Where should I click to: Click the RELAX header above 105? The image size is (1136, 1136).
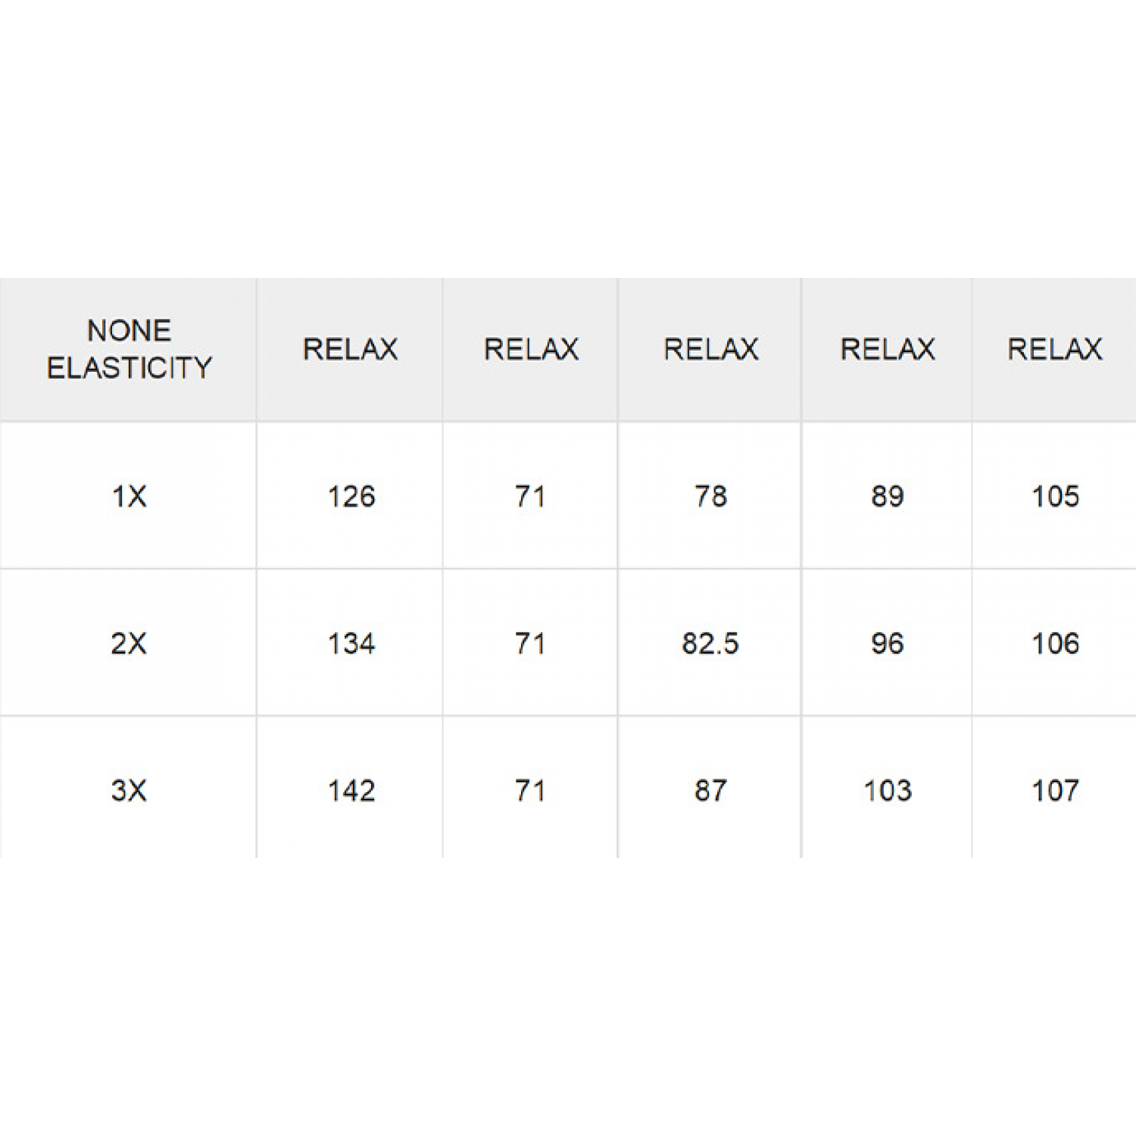(x=1055, y=349)
